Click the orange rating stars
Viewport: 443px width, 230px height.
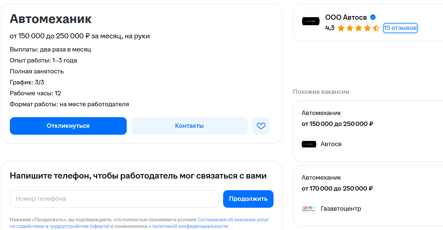pyautogui.click(x=358, y=28)
